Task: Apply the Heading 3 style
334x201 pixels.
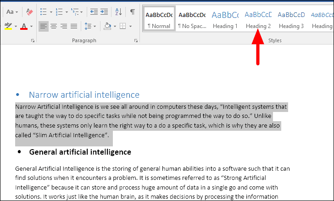Action: click(291, 19)
